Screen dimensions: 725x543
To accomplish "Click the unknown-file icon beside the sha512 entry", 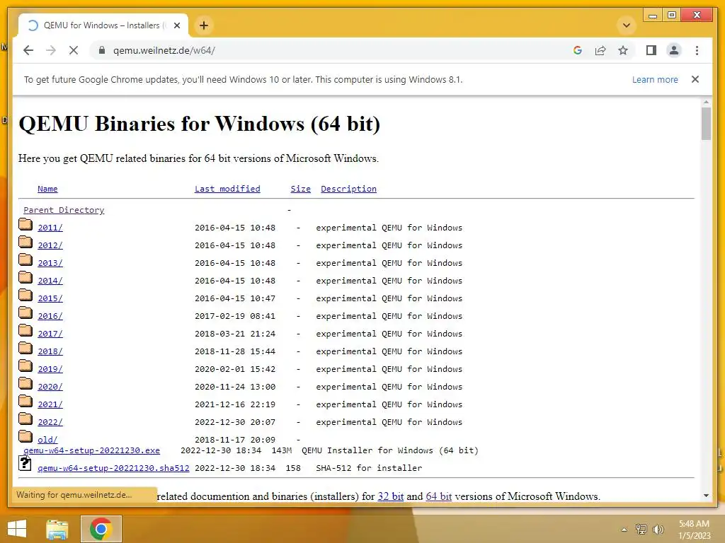I will pos(25,463).
